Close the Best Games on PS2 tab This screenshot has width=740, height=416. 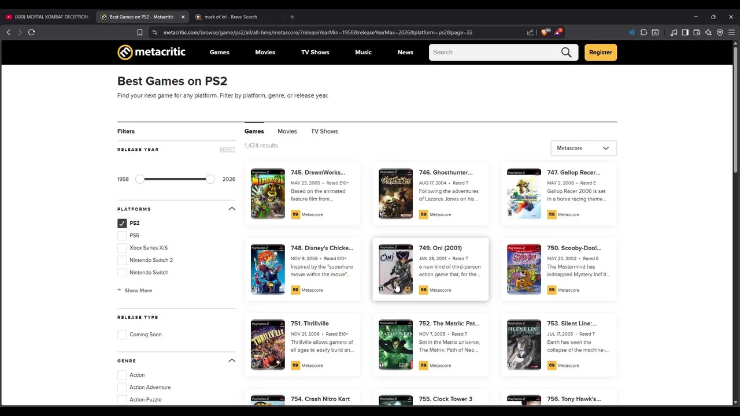[183, 17]
